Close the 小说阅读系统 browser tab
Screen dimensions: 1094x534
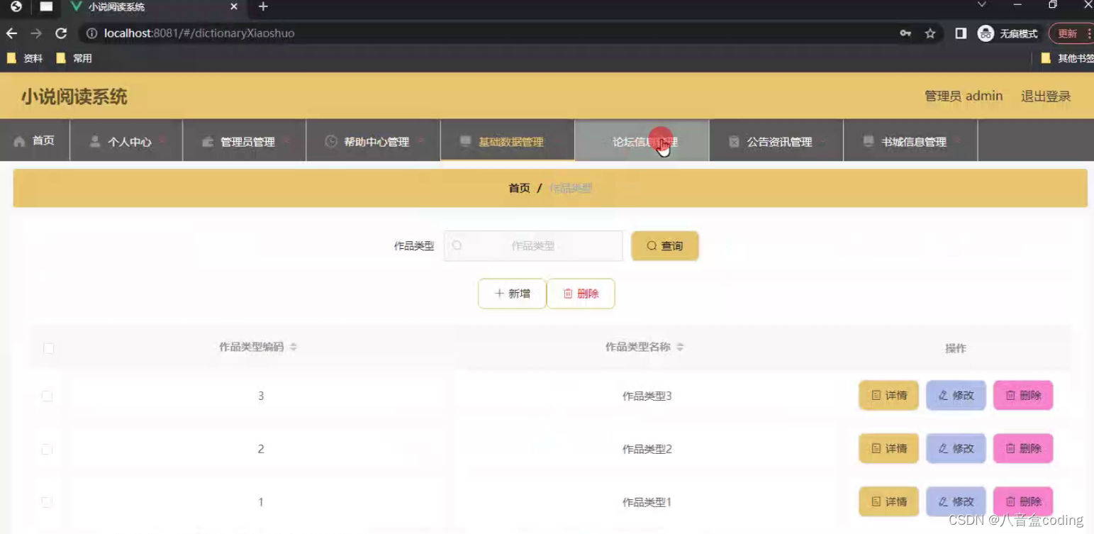tap(234, 7)
